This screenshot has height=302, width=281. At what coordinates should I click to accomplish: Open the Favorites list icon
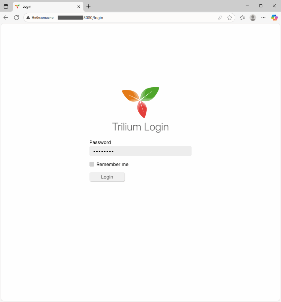pyautogui.click(x=242, y=18)
